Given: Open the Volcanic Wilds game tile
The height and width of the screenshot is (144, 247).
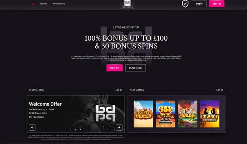Looking at the screenshot, I should tap(187, 114).
